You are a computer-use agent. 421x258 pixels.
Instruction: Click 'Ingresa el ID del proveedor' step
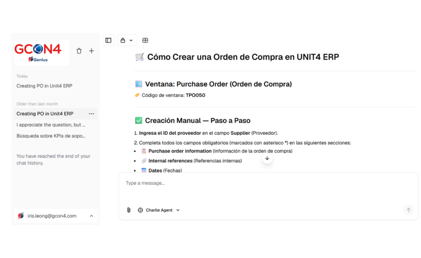170,133
